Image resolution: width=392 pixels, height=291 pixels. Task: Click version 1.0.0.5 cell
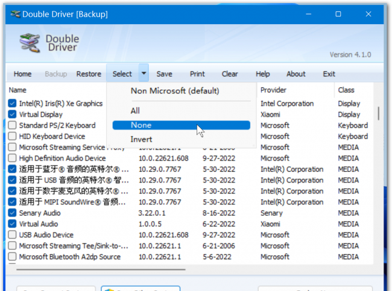(150, 224)
